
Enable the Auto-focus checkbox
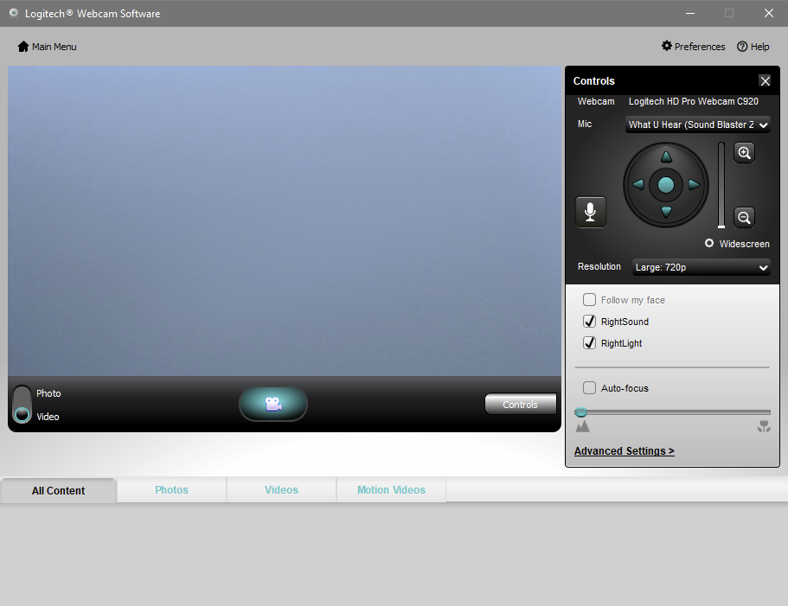589,387
